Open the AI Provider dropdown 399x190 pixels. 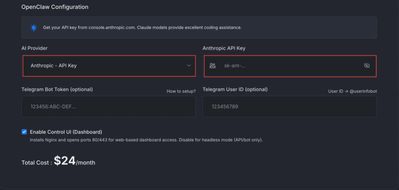tap(109, 66)
